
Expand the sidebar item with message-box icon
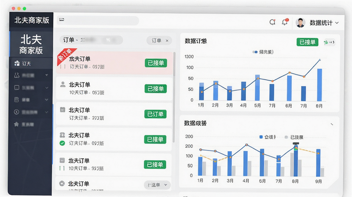point(47,87)
